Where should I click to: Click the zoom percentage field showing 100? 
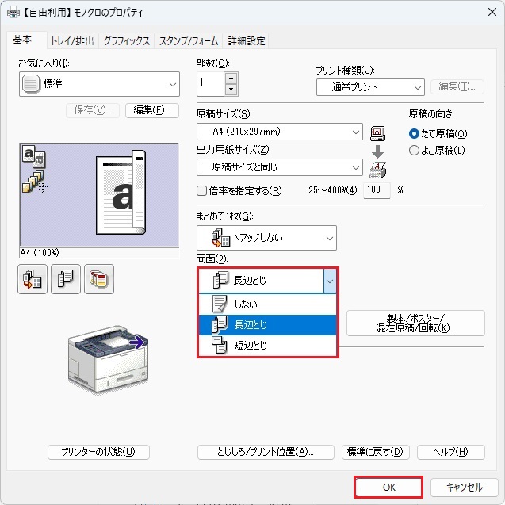377,190
